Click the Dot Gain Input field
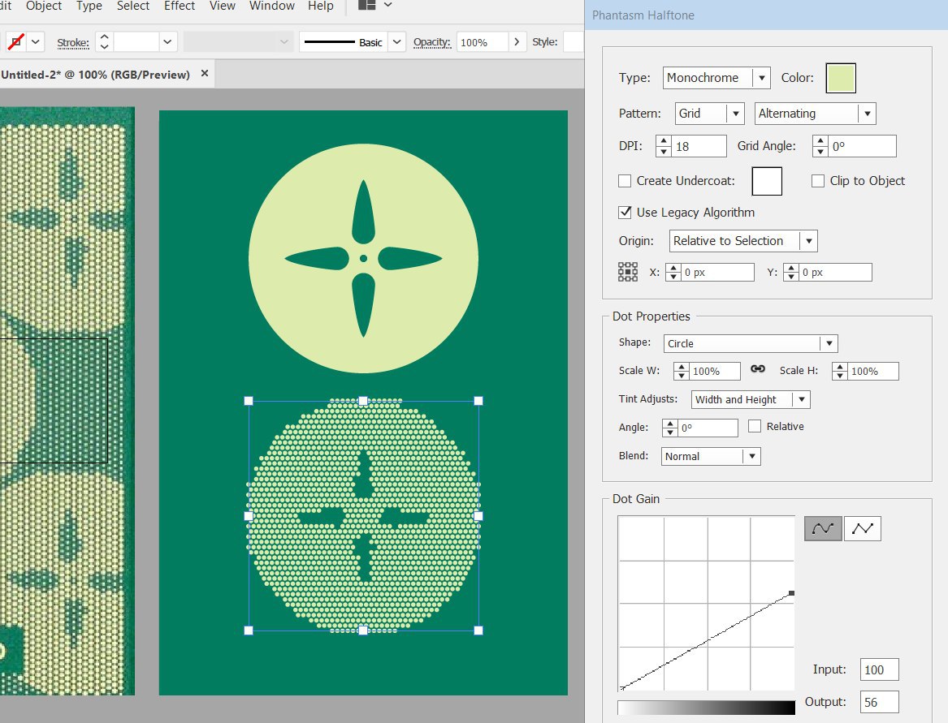The image size is (948, 723). pos(879,669)
